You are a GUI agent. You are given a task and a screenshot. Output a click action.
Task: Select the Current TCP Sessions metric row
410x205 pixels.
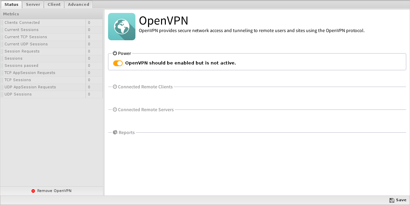(52, 37)
